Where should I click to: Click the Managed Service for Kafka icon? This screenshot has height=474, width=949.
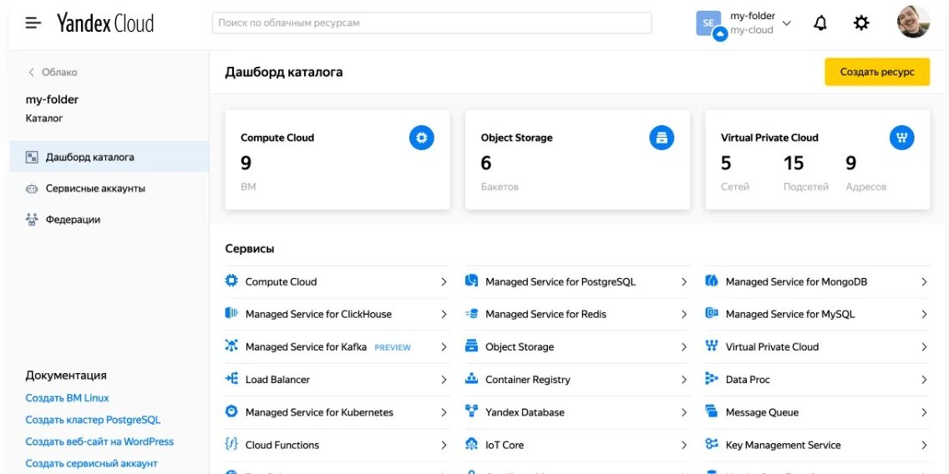pyautogui.click(x=231, y=345)
